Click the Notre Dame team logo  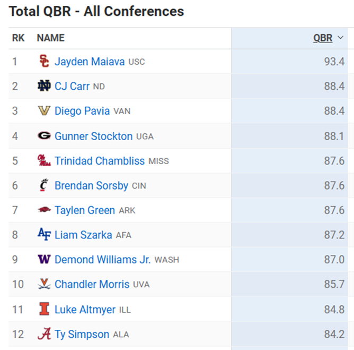coord(45,86)
